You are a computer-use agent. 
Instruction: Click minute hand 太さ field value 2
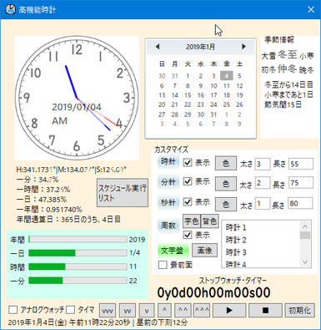click(x=263, y=183)
